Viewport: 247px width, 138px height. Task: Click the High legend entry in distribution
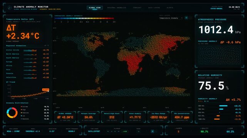click(35, 110)
